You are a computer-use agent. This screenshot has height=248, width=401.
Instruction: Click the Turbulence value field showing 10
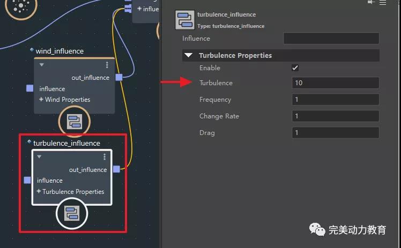[x=336, y=83]
